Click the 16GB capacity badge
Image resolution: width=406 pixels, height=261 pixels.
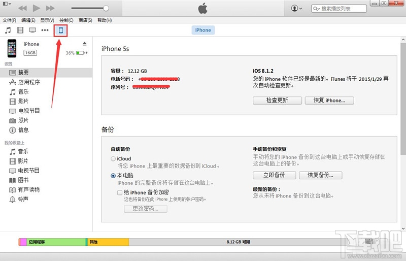click(x=30, y=53)
